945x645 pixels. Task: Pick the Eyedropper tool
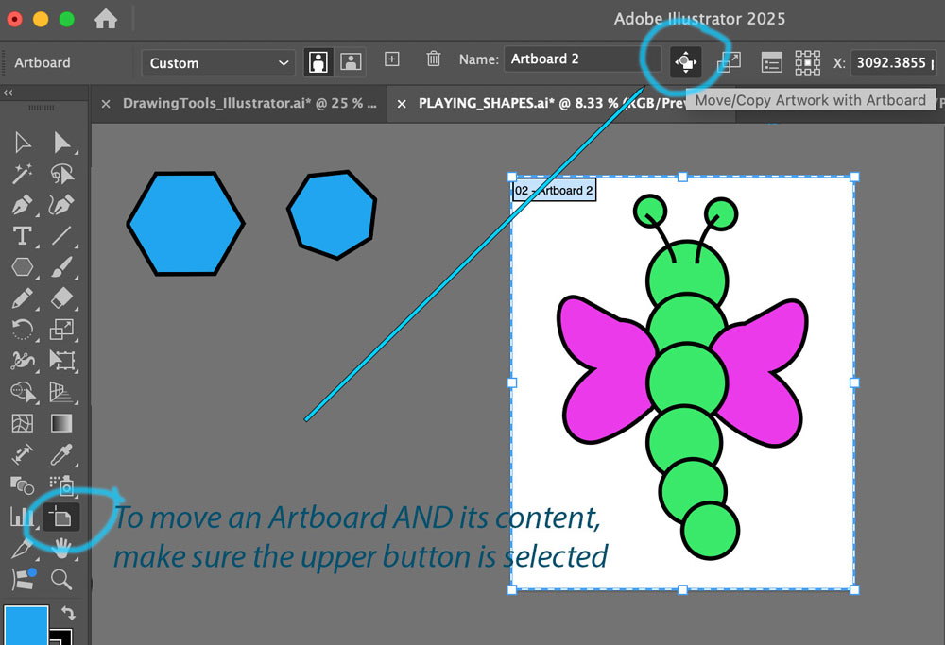(x=61, y=454)
